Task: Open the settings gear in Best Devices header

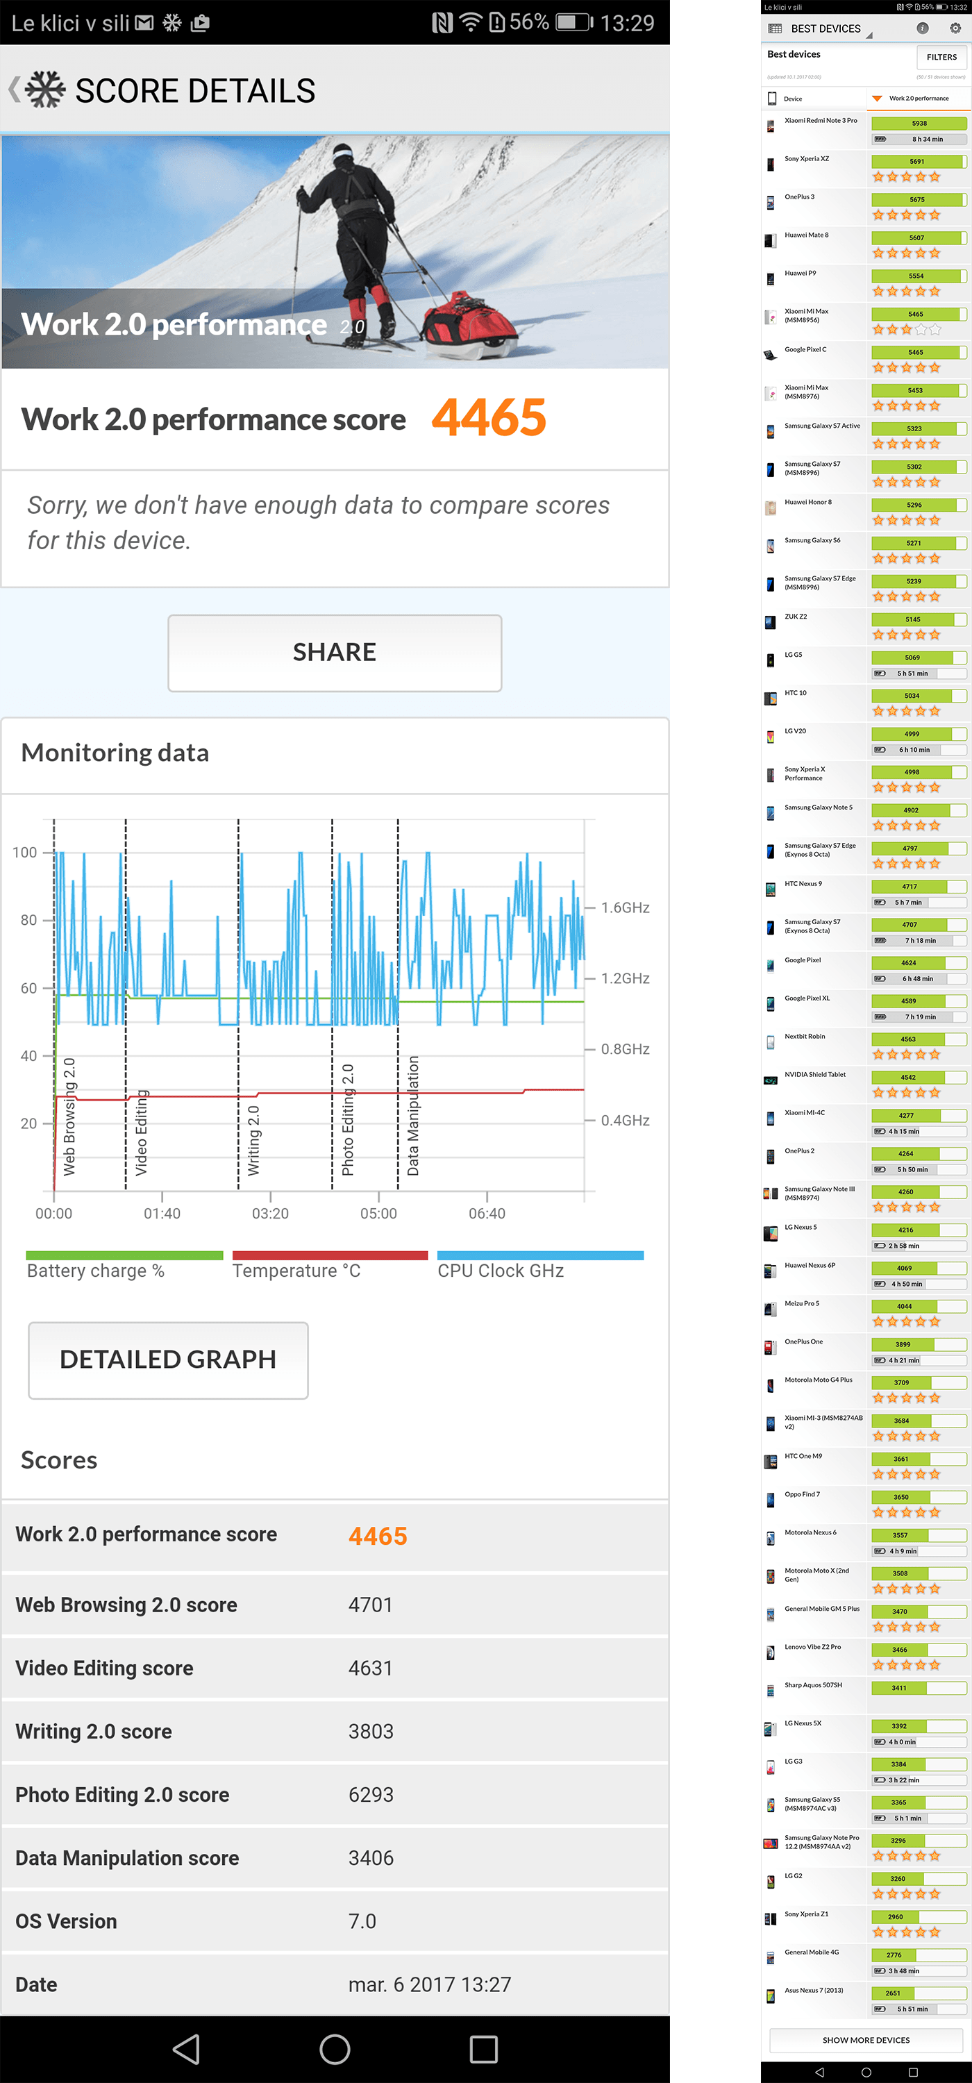Action: point(955,28)
